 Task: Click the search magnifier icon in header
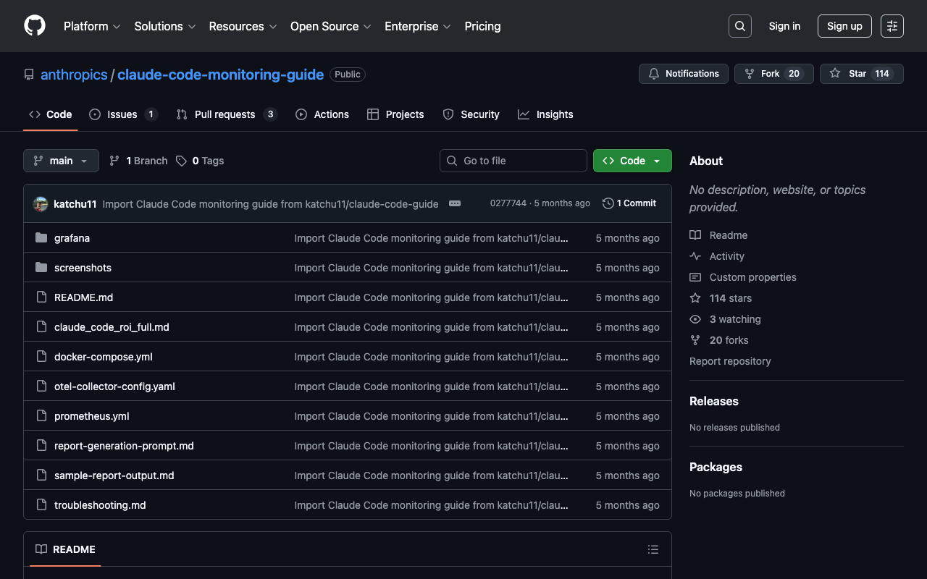click(739, 26)
